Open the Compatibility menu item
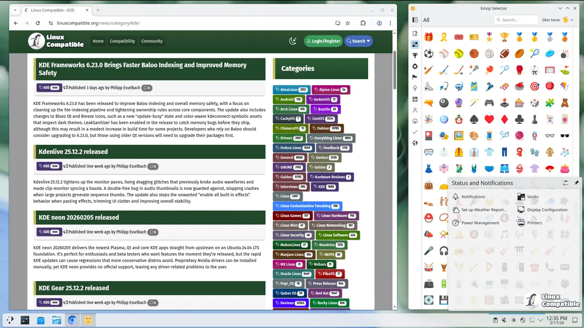The width and height of the screenshot is (584, 328). pos(122,41)
